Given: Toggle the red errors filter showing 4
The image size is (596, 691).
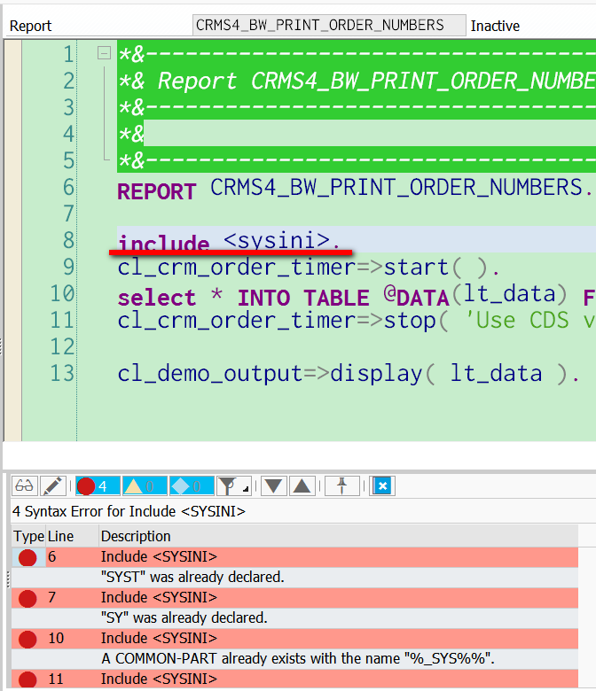Looking at the screenshot, I should coord(98,486).
